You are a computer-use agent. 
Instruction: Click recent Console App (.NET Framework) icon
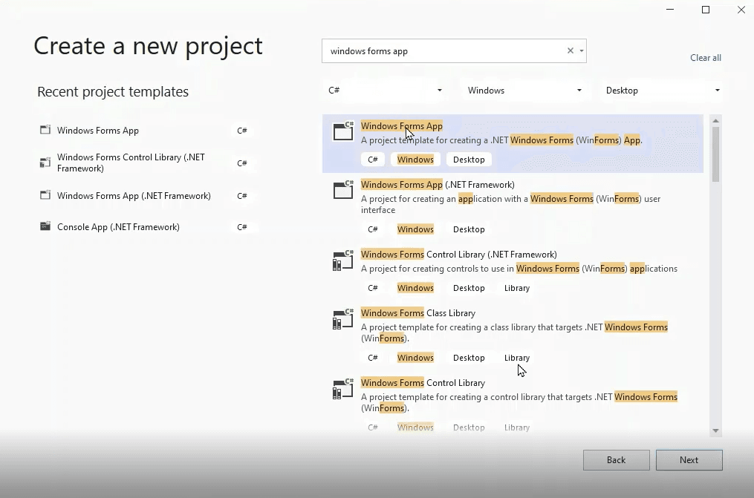point(45,227)
